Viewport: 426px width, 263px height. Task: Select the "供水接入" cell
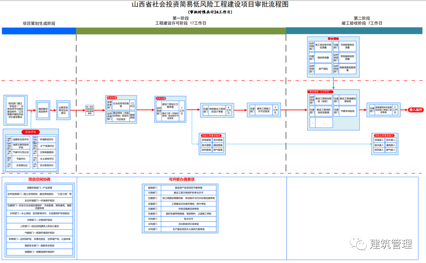click(390, 140)
